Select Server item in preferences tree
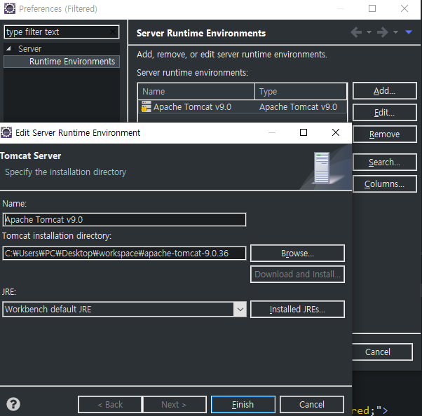Viewport: 422px width, 416px height. coord(30,48)
